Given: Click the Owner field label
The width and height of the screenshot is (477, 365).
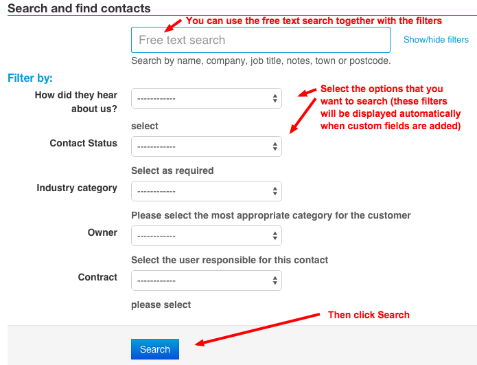Looking at the screenshot, I should tap(102, 232).
